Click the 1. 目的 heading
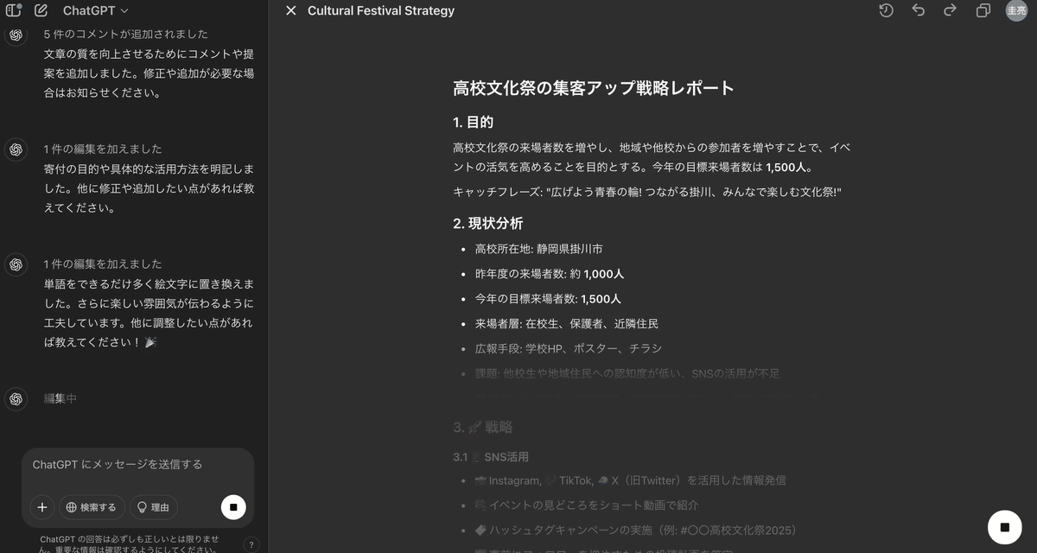Screen dimensions: 1037x553 (474, 122)
